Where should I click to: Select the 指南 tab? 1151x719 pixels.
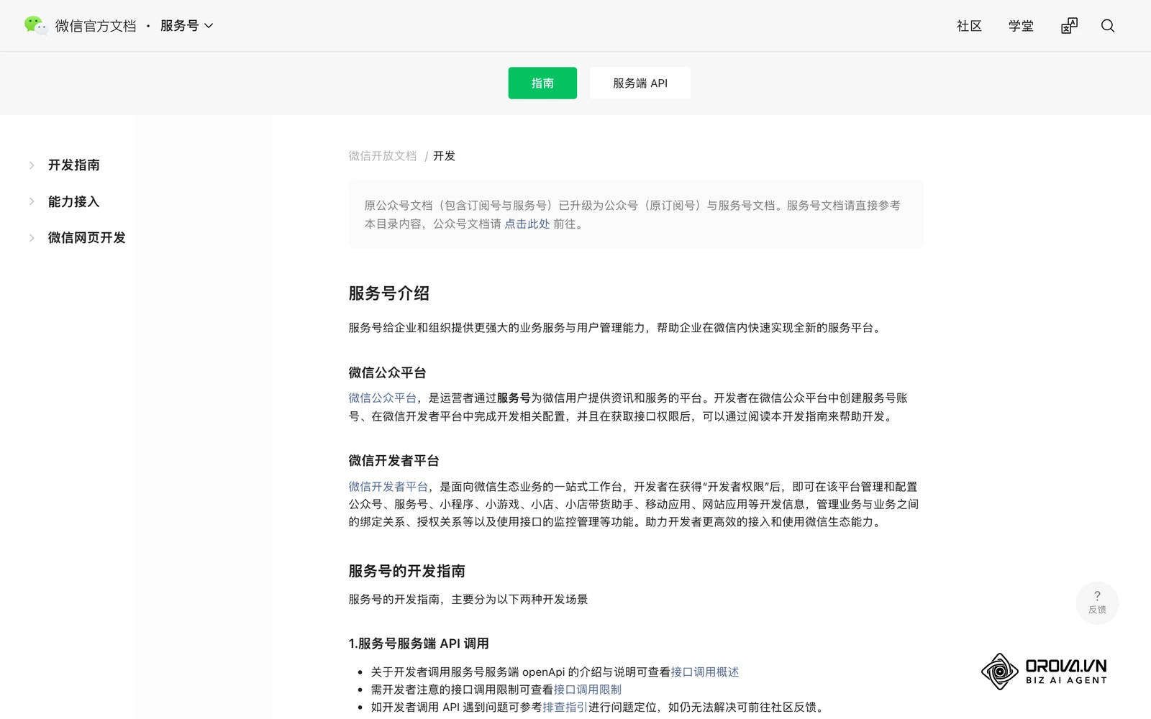[x=542, y=83]
